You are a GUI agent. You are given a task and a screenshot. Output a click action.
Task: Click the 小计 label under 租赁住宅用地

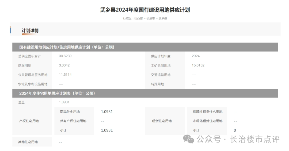[196, 130]
